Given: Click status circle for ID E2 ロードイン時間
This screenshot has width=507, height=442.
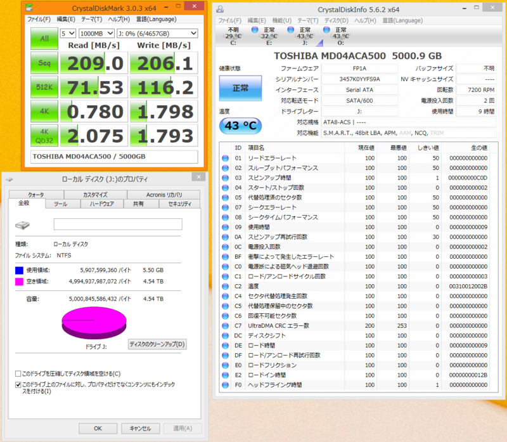Looking at the screenshot, I should (226, 375).
